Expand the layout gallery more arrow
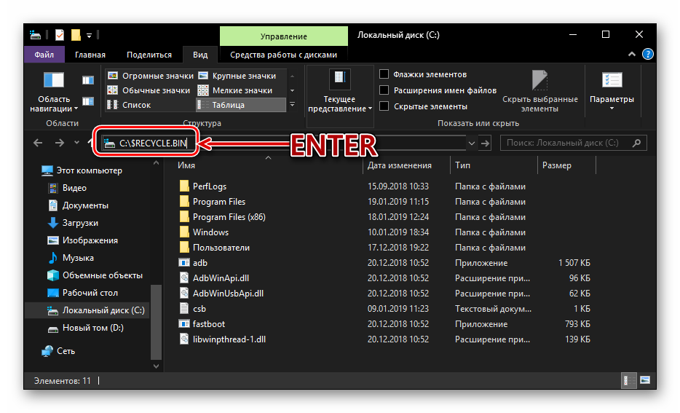This screenshot has height=413, width=680. (292, 105)
